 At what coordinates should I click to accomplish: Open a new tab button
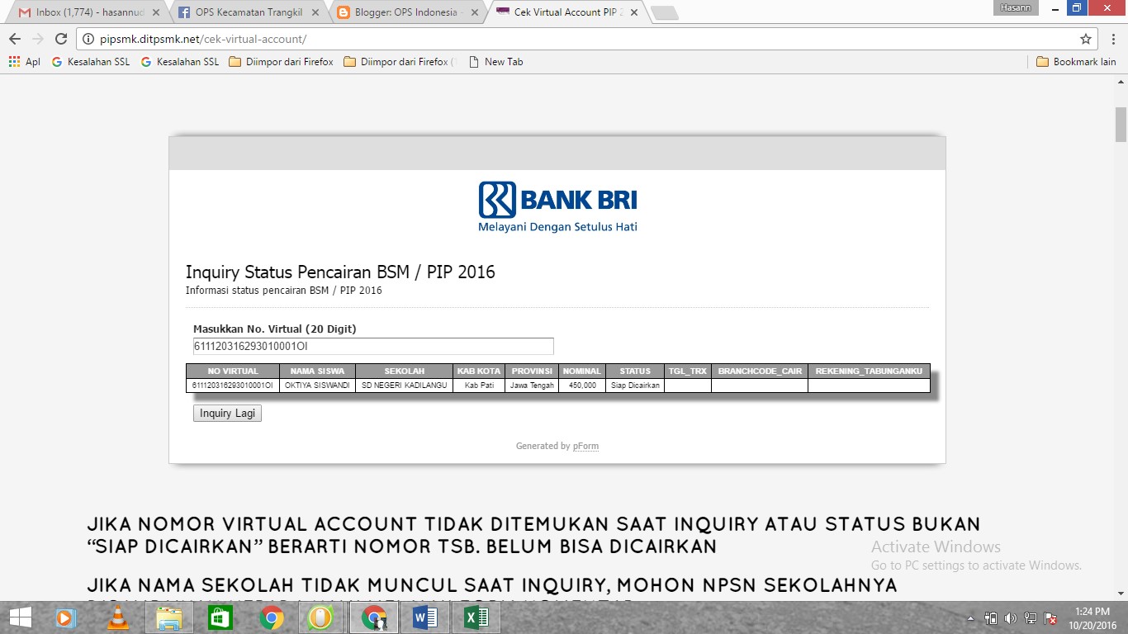point(664,12)
